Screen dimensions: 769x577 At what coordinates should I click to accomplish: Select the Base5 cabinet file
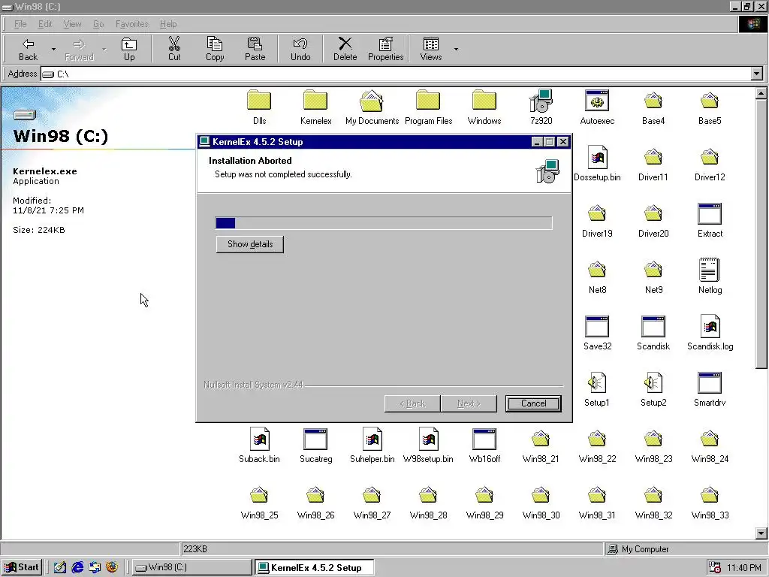[710, 107]
